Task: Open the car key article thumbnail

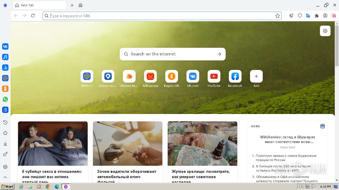Action: point(128,144)
